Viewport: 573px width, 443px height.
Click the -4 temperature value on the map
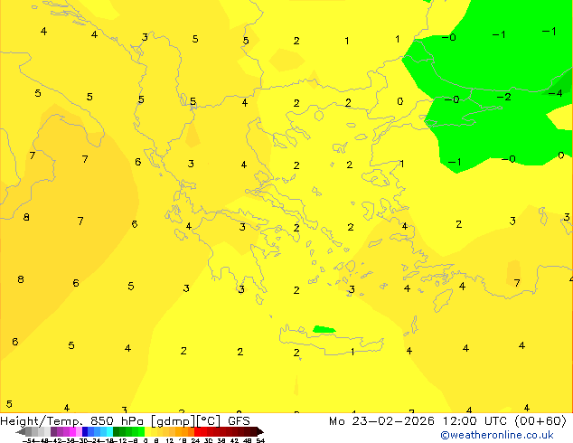click(x=556, y=93)
